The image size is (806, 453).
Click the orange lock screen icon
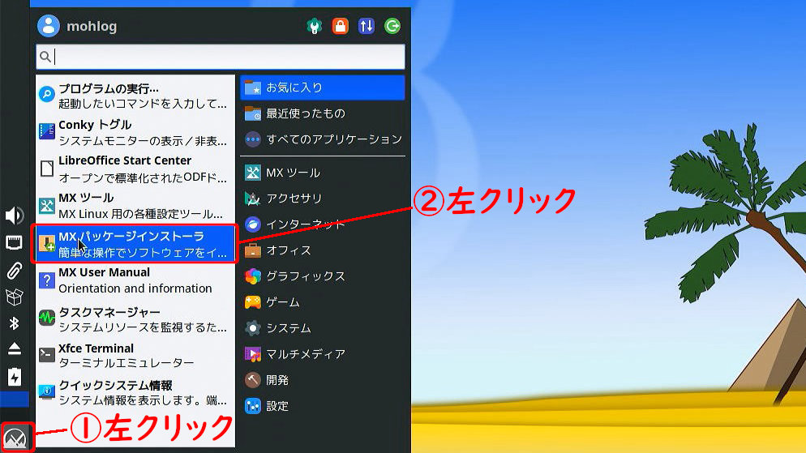click(340, 26)
